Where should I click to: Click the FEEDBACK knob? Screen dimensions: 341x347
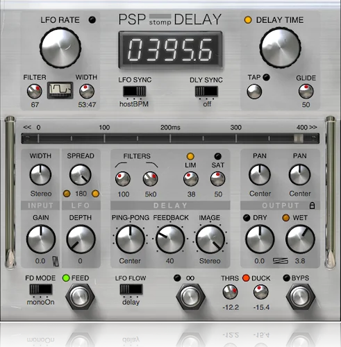(x=170, y=239)
